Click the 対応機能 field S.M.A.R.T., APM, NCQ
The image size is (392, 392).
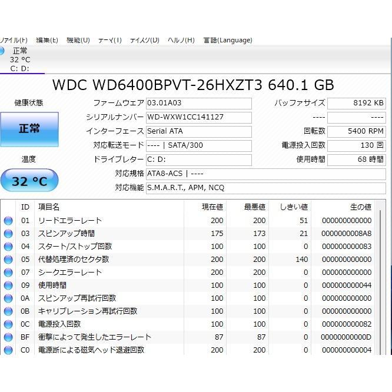pyautogui.click(x=266, y=188)
